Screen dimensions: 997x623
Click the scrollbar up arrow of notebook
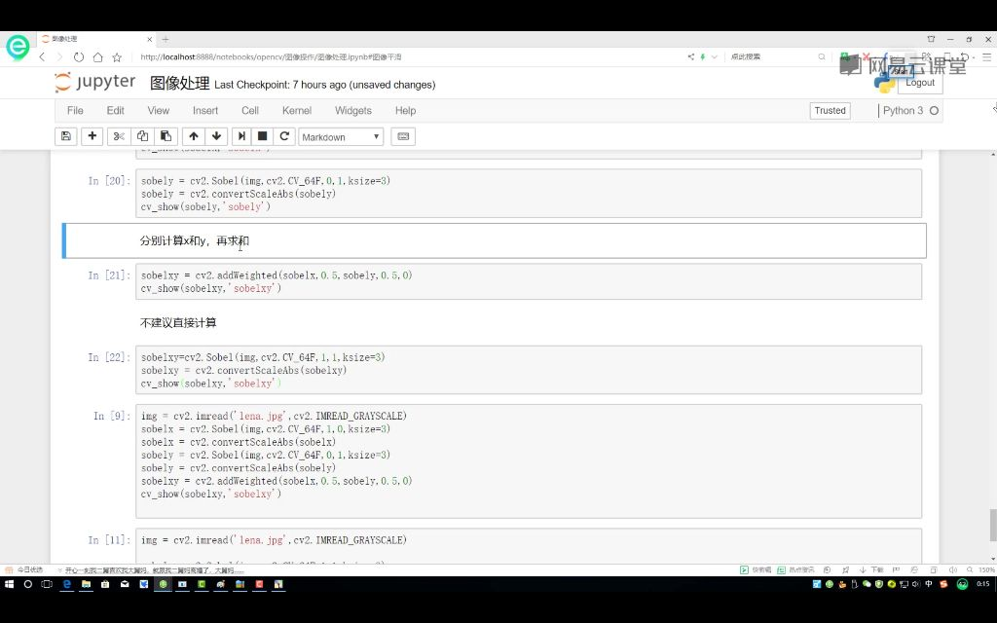click(x=992, y=155)
